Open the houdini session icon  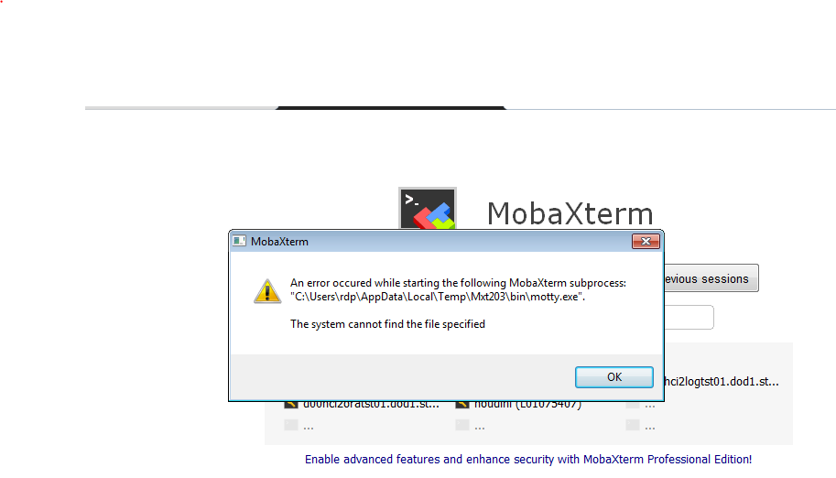[x=462, y=405]
